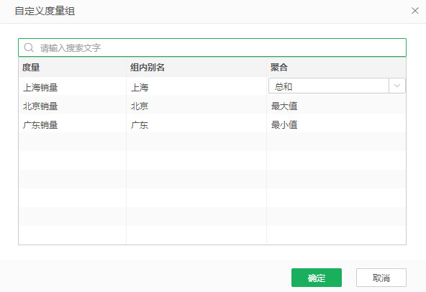Select the 最大值 aggregation cell
Image resolution: width=426 pixels, height=292 pixels.
(x=336, y=106)
